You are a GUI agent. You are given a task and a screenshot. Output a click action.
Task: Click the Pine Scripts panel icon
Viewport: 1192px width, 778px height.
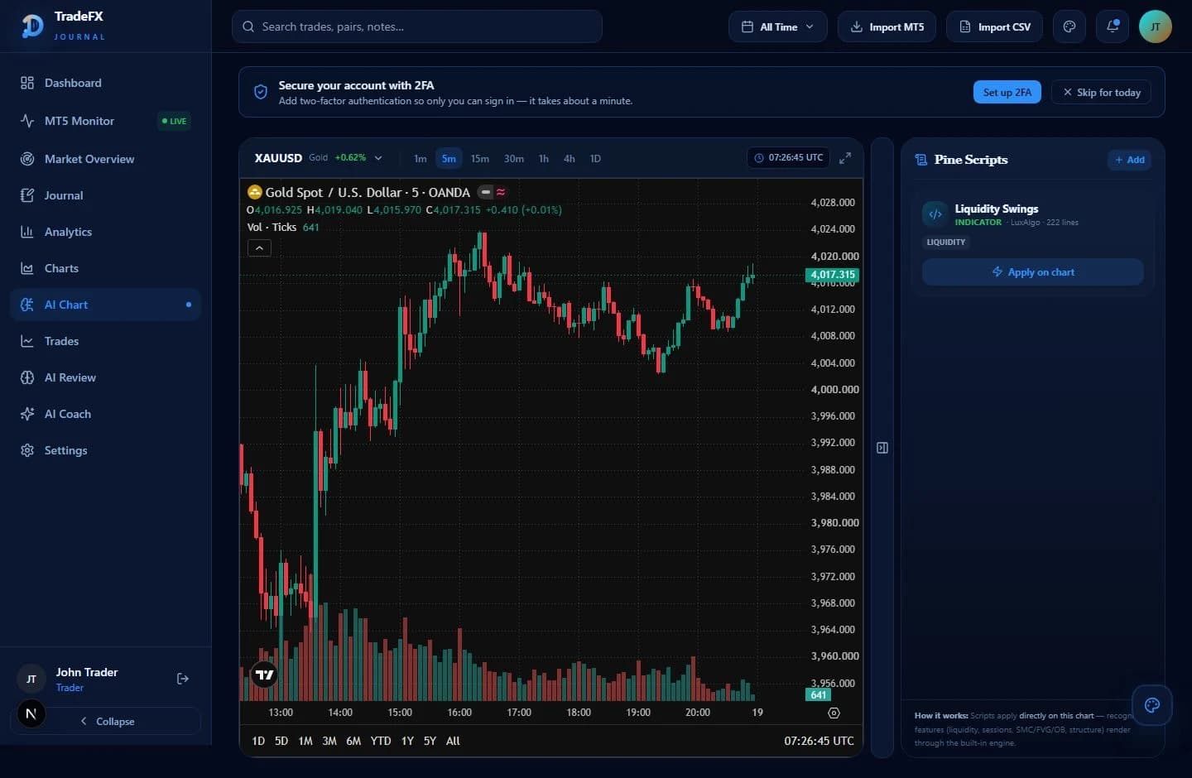pyautogui.click(x=921, y=160)
